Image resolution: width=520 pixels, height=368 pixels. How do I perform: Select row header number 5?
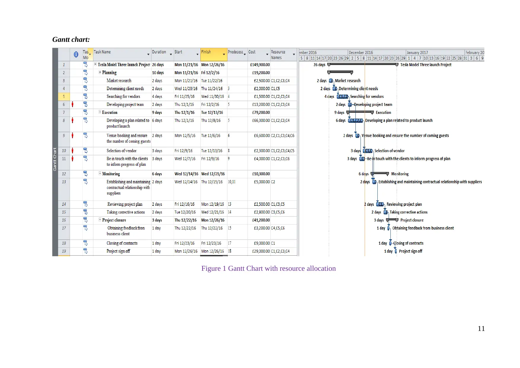pos(64,96)
